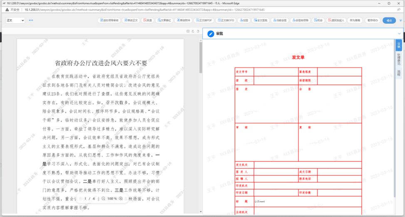Click the 审核 opinion area
This screenshot has width=405, height=217.
coord(266,142)
